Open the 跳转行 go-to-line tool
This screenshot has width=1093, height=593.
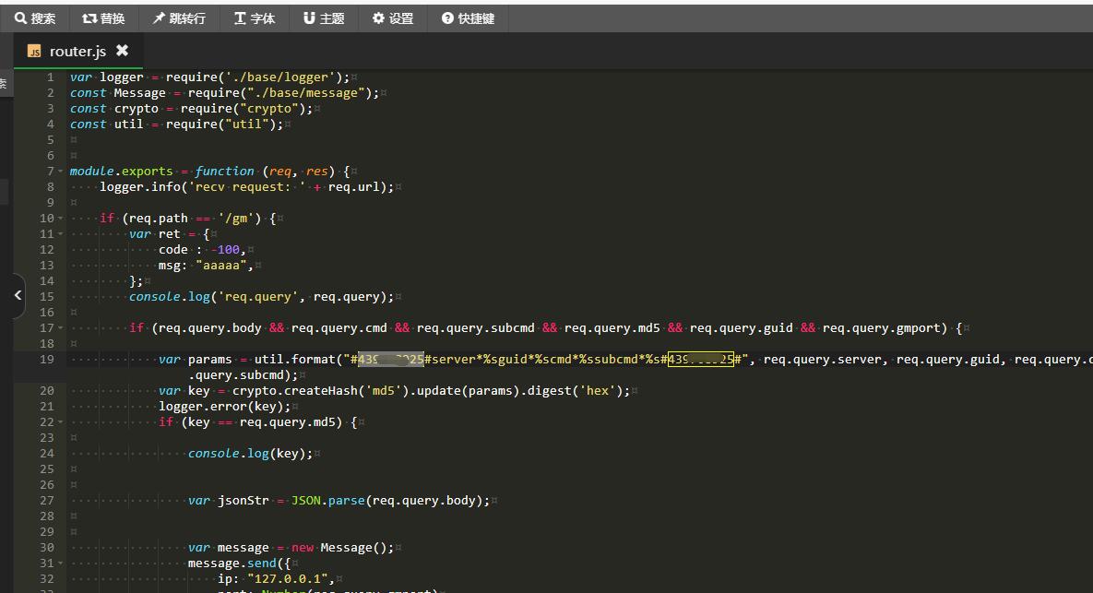pyautogui.click(x=179, y=18)
